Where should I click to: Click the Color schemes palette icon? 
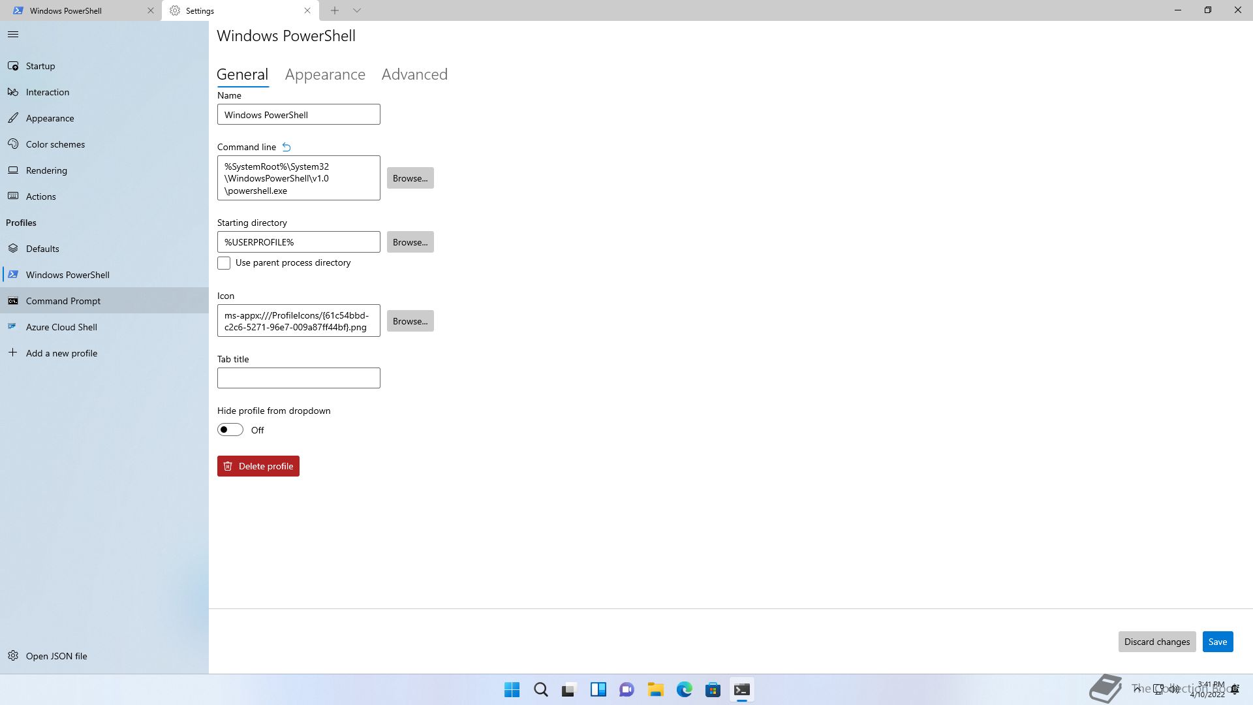(x=13, y=144)
